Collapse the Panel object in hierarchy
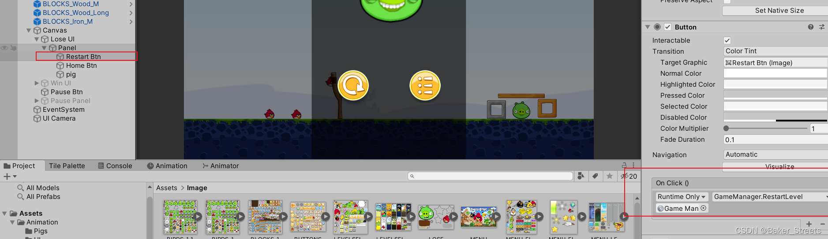Screen dimensions: 828x239 pyautogui.click(x=44, y=48)
